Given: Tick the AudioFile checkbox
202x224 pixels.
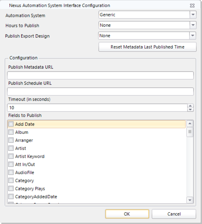Looking at the screenshot, I should 11,173.
